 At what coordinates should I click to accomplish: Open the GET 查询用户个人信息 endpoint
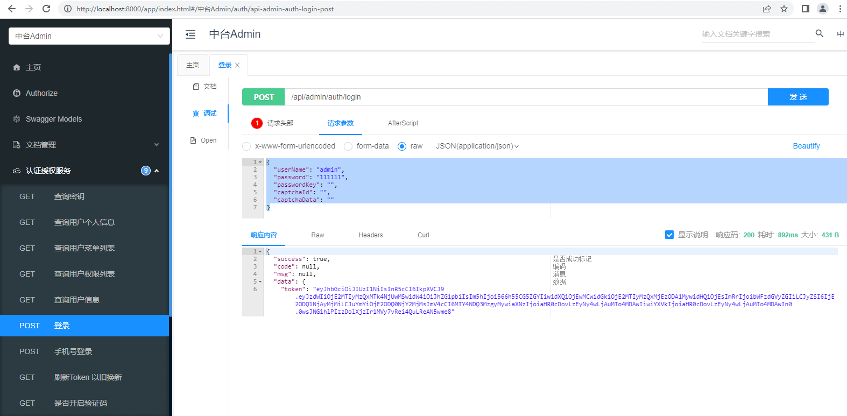point(84,222)
